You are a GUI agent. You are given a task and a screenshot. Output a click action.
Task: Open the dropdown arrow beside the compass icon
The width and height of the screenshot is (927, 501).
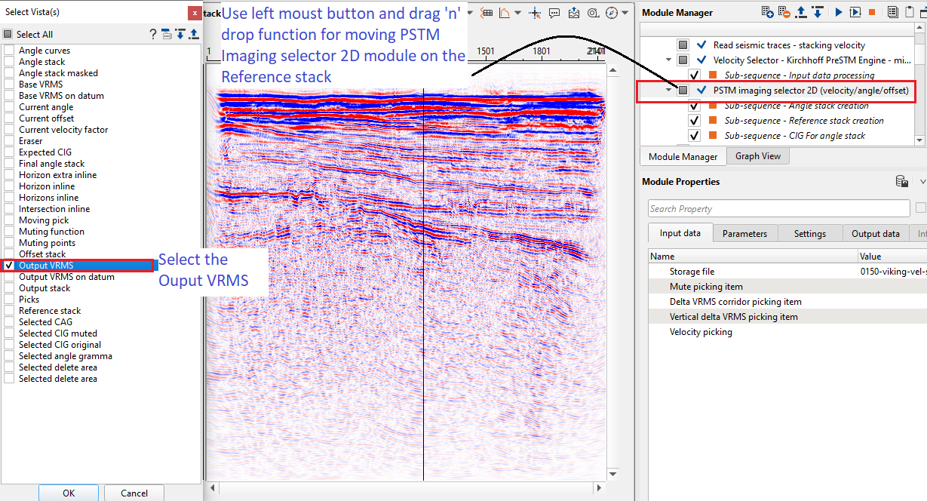pos(625,13)
